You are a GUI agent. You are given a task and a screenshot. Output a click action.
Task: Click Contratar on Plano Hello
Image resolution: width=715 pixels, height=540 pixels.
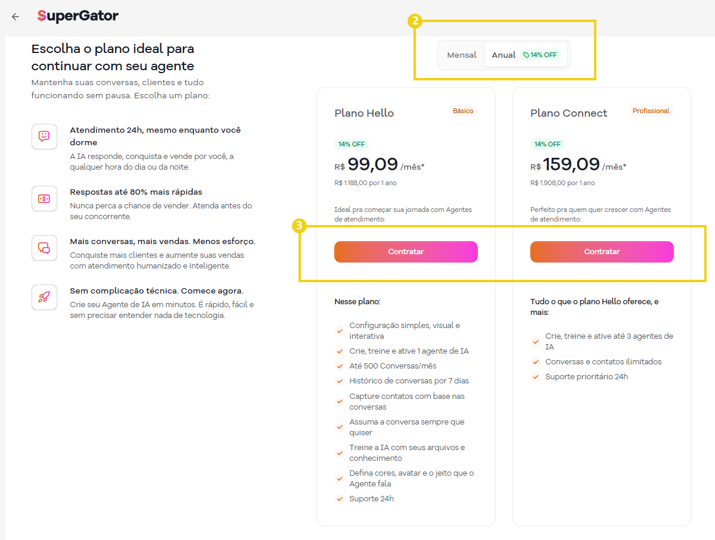(x=406, y=251)
